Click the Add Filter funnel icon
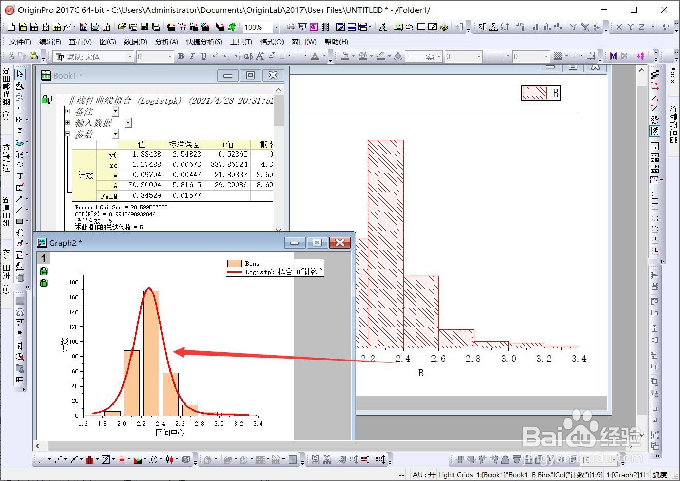The height and width of the screenshot is (481, 680). click(574, 27)
